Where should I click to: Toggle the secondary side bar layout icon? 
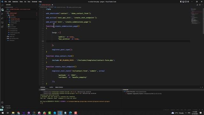click(x=186, y=2)
